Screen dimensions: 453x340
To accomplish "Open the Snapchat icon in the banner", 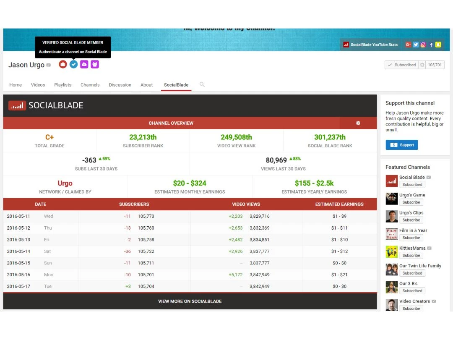I will (x=438, y=44).
